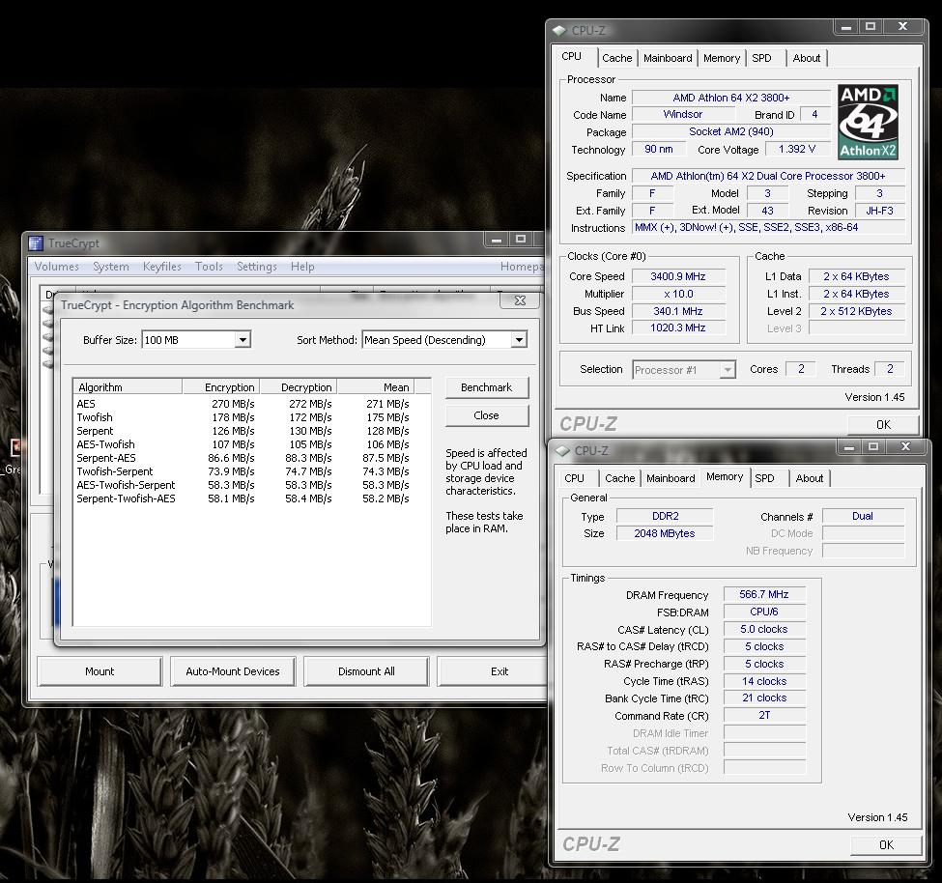Screen dimensions: 942x883
Task: Switch to SPD tab in bottom CPU-Z
Action: 765,478
